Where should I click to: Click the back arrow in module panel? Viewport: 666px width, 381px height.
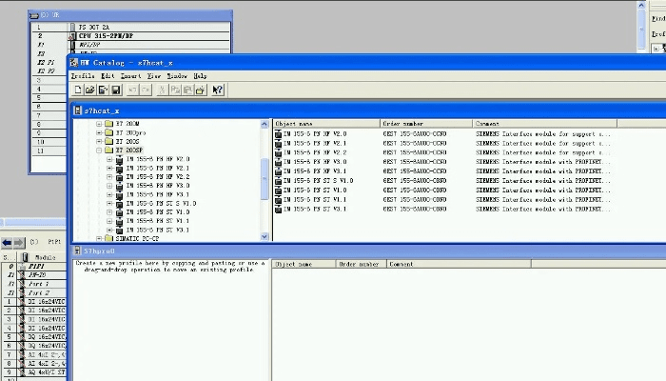coord(7,243)
